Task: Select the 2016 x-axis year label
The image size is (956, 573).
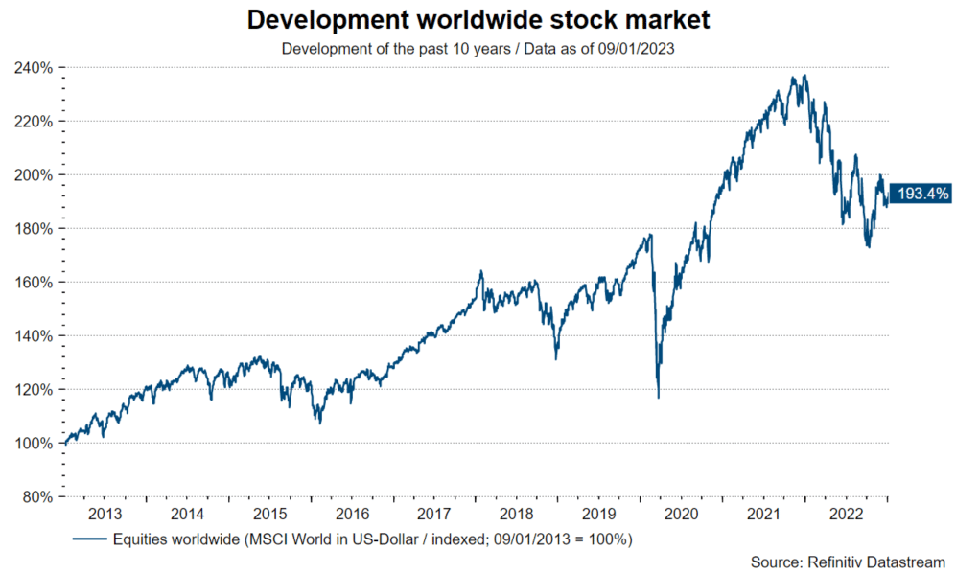Action: pos(351,514)
